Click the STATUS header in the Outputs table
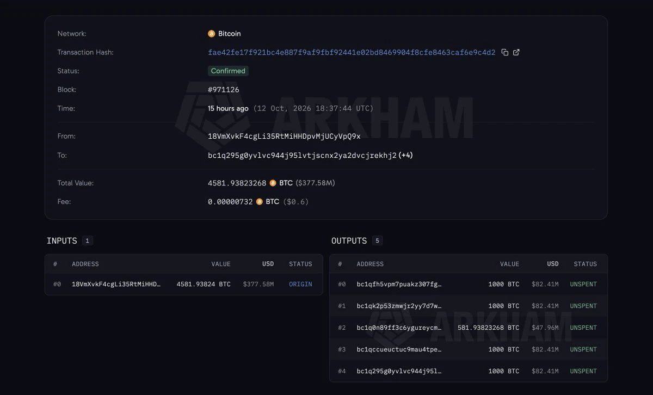This screenshot has height=395, width=653. (x=586, y=264)
